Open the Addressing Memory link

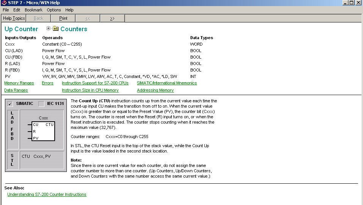[x=155, y=90]
